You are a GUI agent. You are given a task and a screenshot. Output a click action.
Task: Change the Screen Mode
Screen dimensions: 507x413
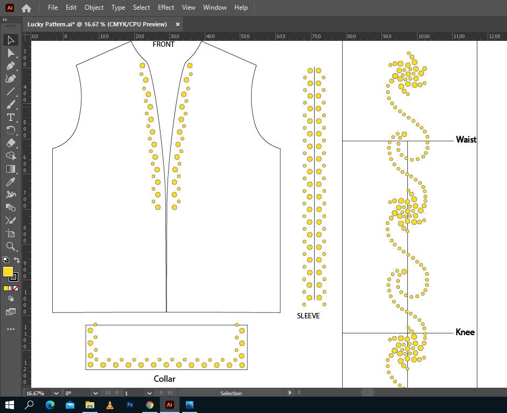11,312
